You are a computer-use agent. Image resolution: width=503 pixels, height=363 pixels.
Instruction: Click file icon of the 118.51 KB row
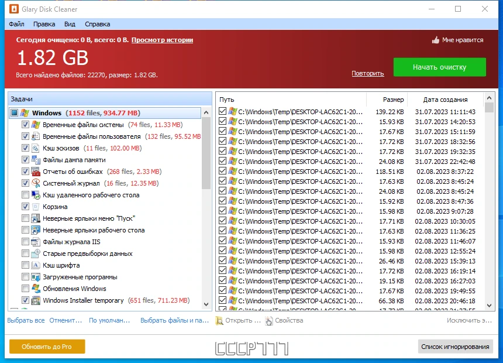pos(233,171)
